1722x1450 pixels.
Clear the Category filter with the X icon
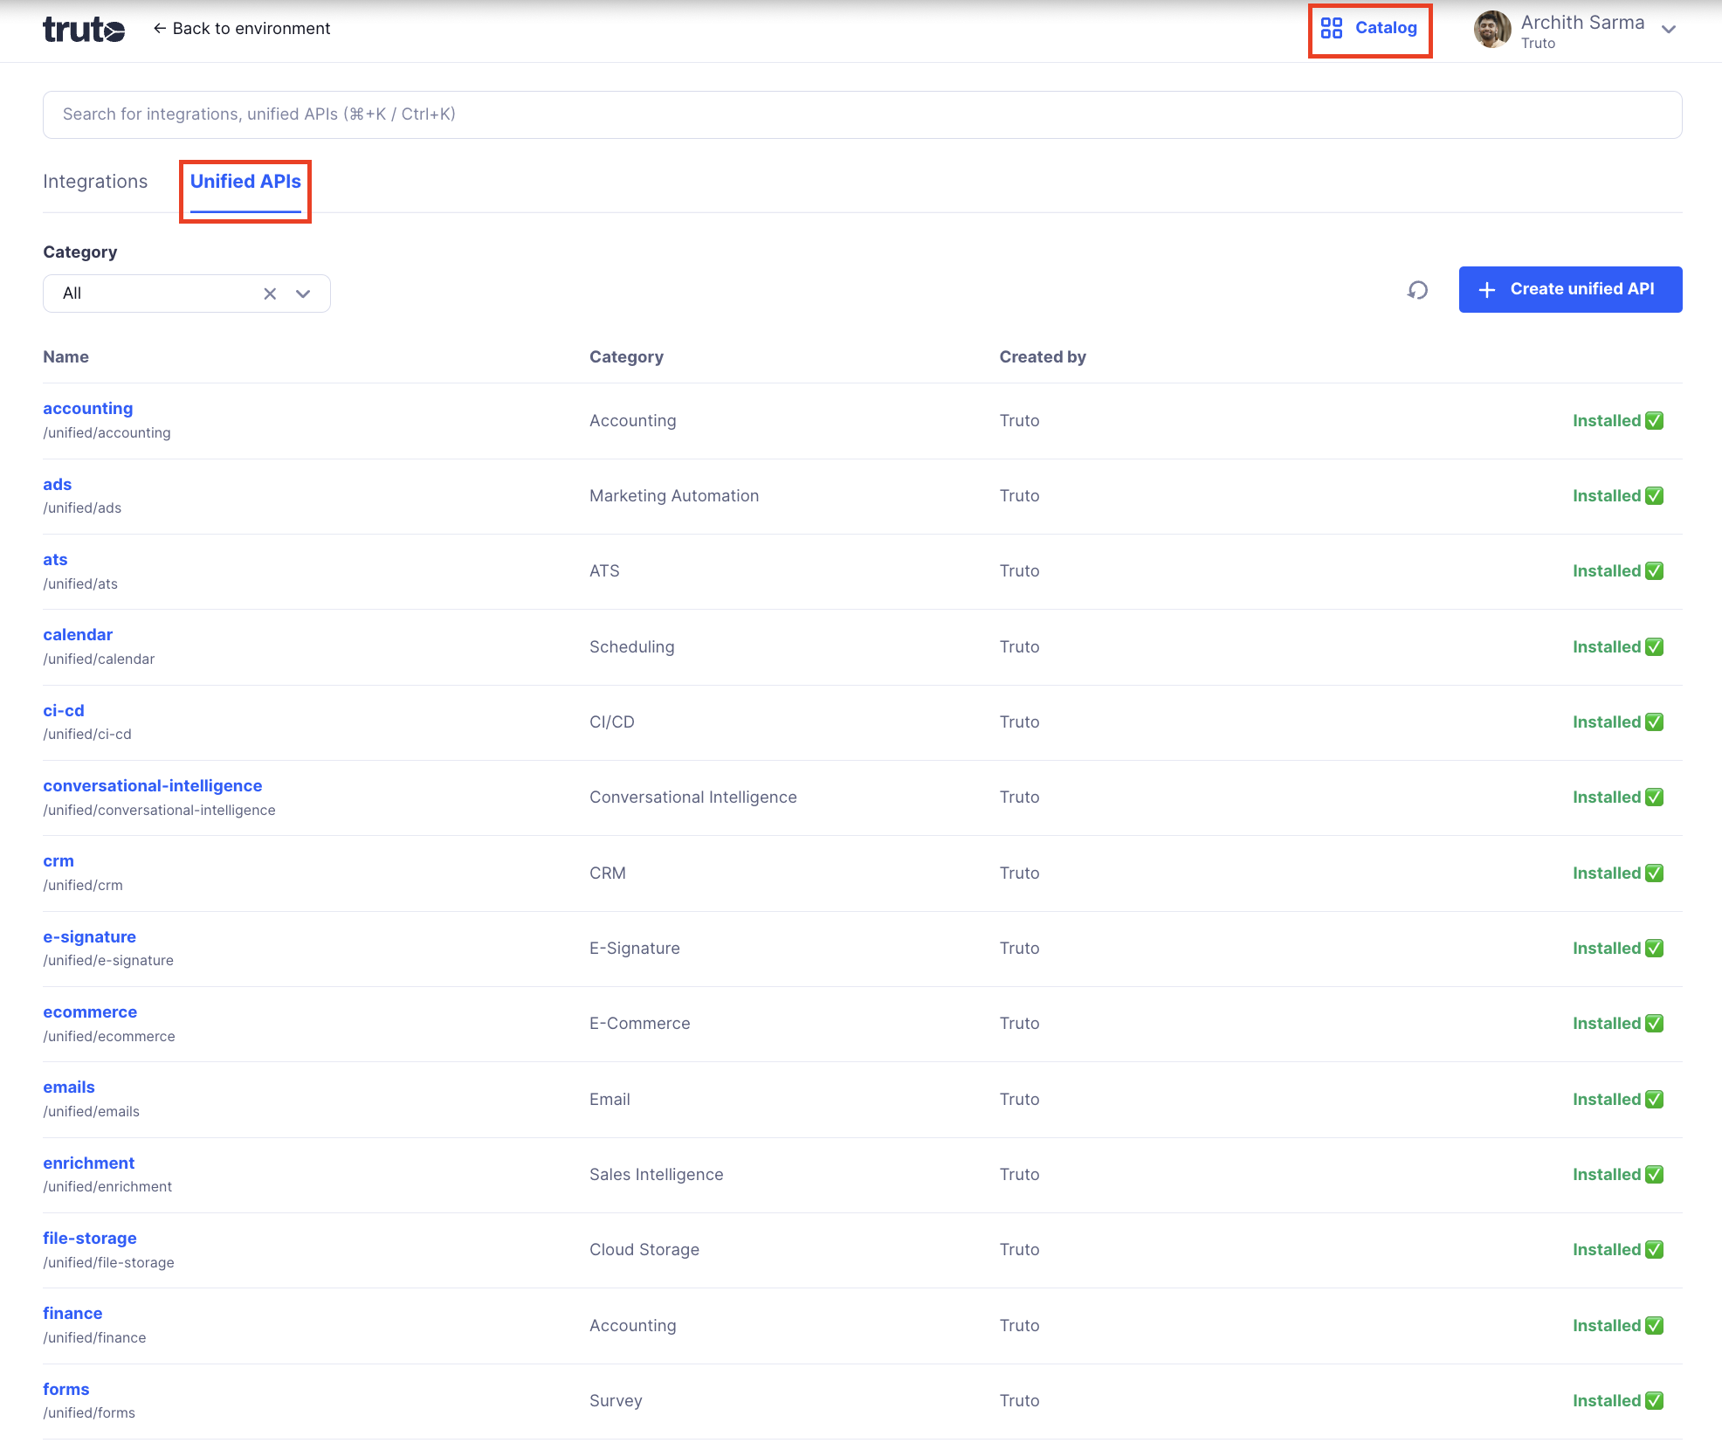point(270,293)
